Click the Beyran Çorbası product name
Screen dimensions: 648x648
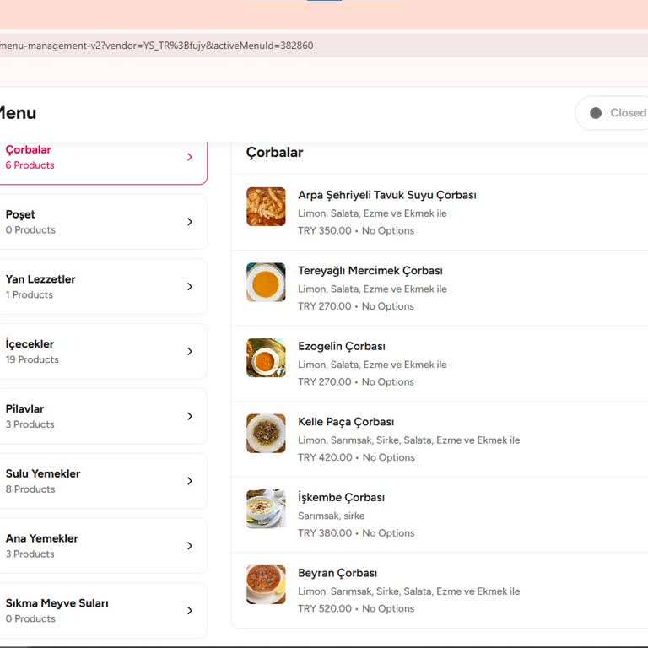[x=337, y=573]
